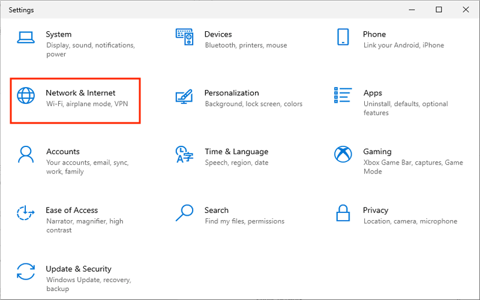The width and height of the screenshot is (480, 300).
Task: Maximize the Settings window
Action: pyautogui.click(x=439, y=10)
